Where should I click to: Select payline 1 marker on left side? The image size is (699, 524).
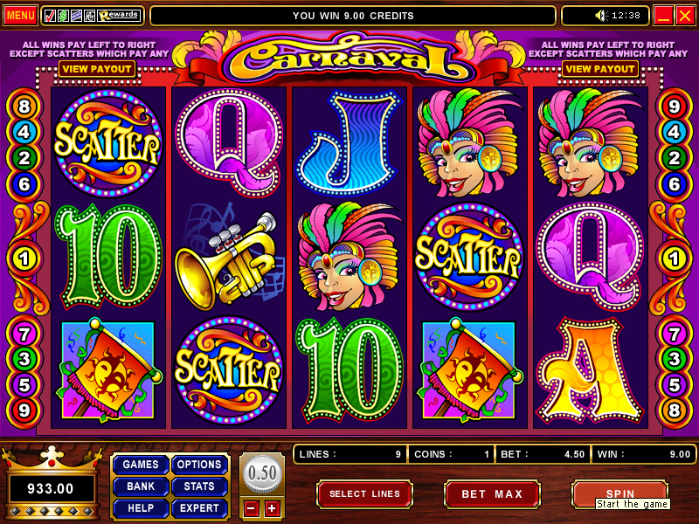tap(24, 259)
